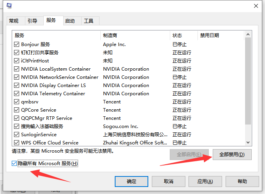Click the 确定 button

(132, 182)
